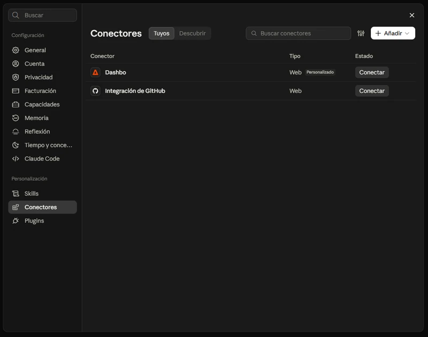This screenshot has height=337, width=428.
Task: Close the settings dialog with X
Action: click(x=411, y=16)
